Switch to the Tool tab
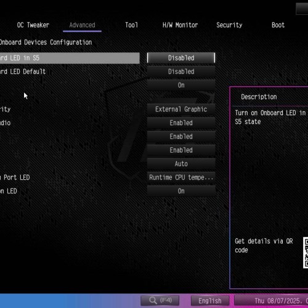This screenshot has height=308, width=308. [x=131, y=25]
